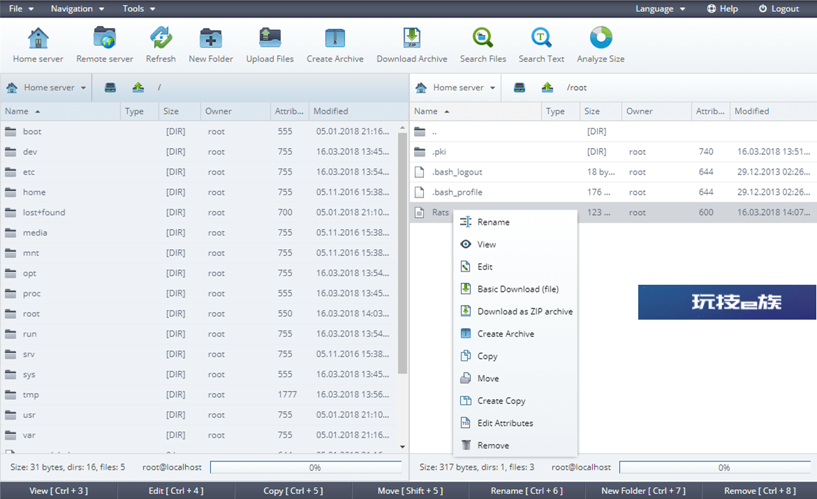Image resolution: width=817 pixels, height=499 pixels.
Task: Open the File menu
Action: click(22, 8)
